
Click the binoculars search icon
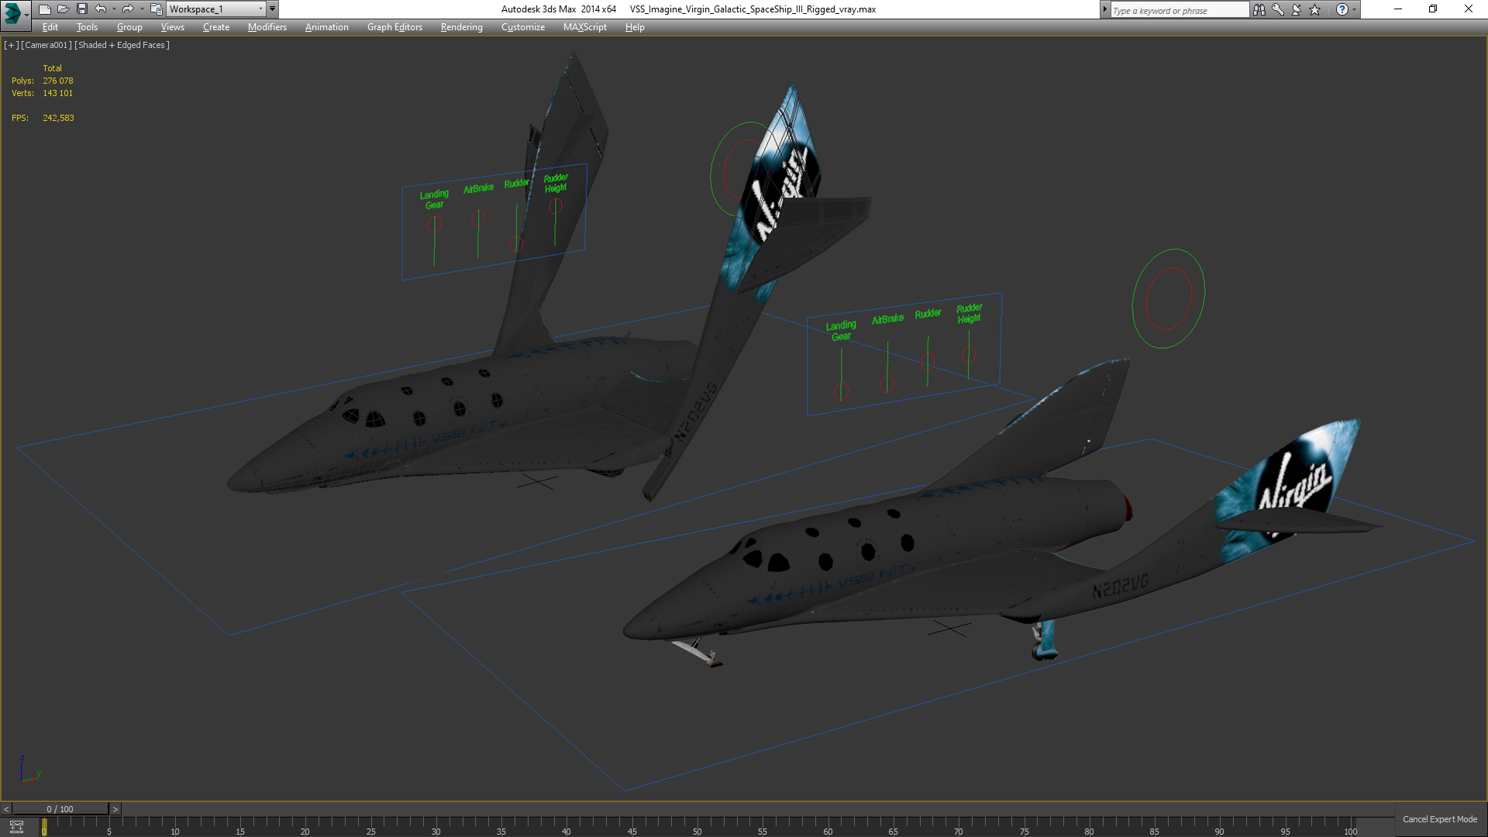(1259, 9)
